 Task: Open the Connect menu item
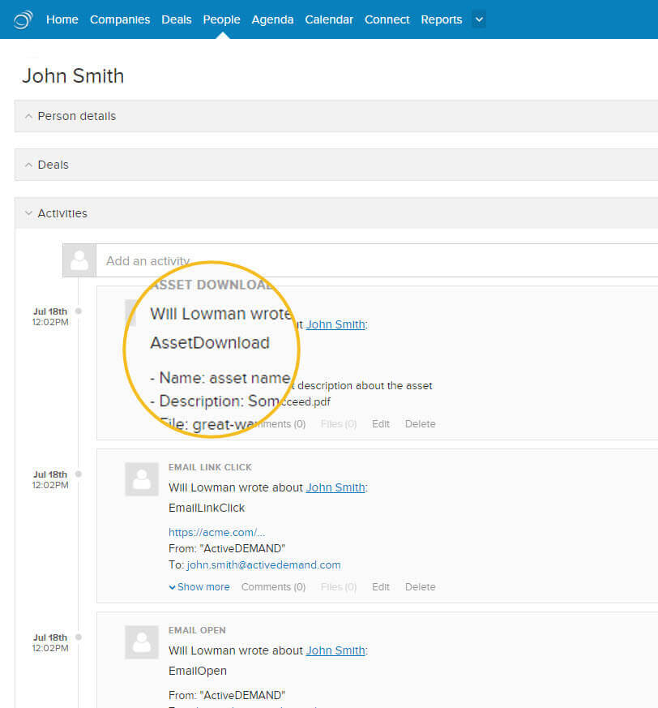tap(387, 19)
